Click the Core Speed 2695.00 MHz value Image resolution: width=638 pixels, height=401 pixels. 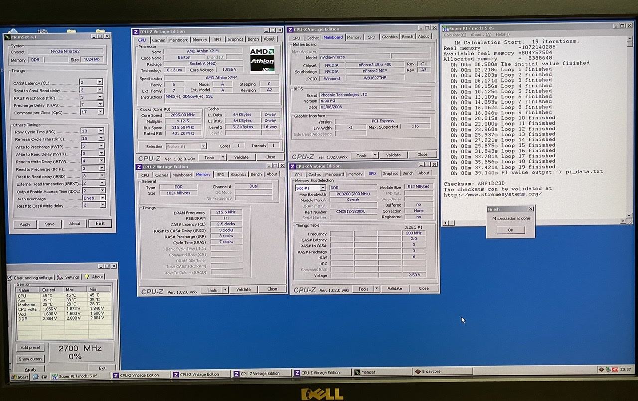(x=182, y=115)
